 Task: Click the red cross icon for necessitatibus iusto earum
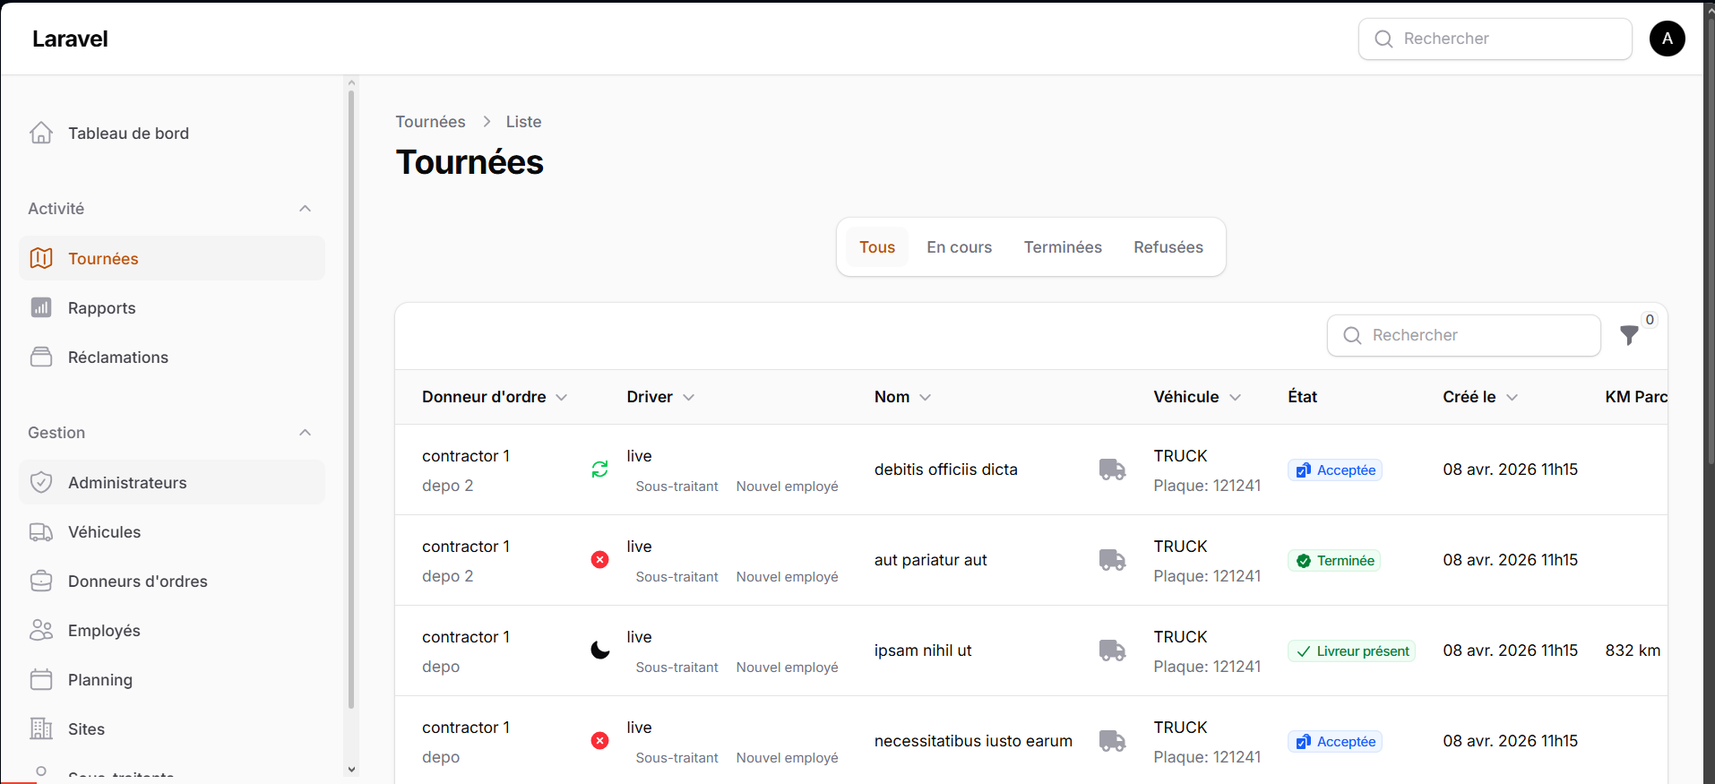coord(599,740)
